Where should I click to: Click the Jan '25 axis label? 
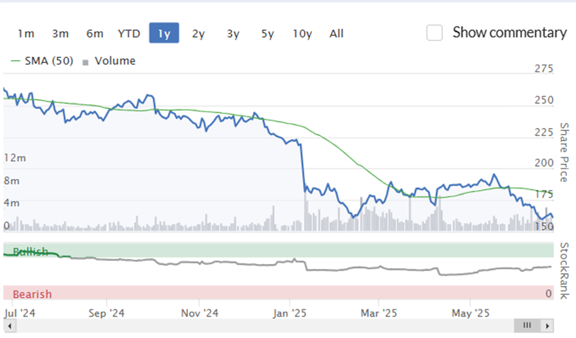tap(289, 313)
